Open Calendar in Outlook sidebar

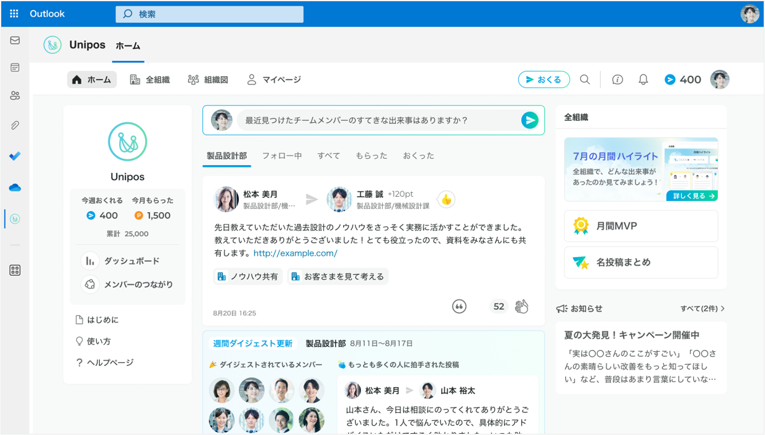pos(15,68)
